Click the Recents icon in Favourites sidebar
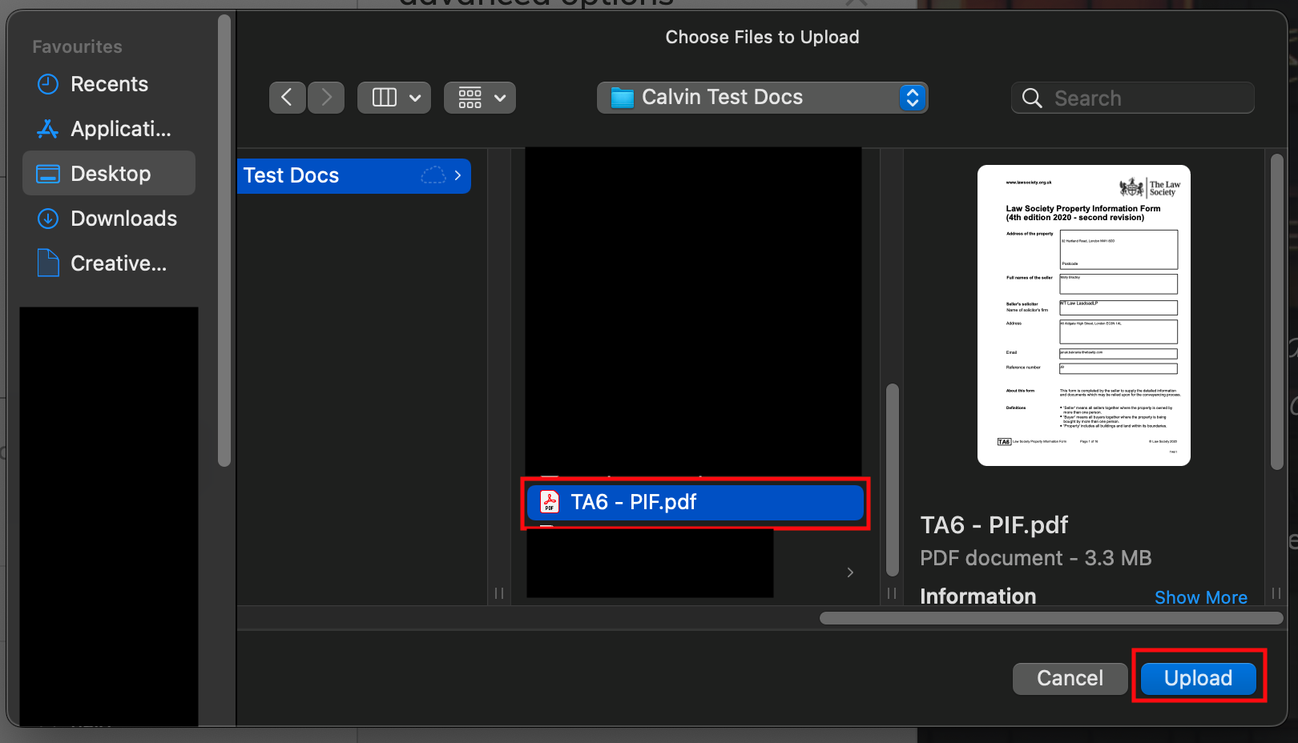Viewport: 1298px width, 743px height. [x=48, y=84]
